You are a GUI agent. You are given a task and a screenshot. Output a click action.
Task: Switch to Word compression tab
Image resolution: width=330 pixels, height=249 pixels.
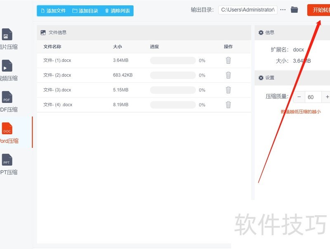point(7,129)
